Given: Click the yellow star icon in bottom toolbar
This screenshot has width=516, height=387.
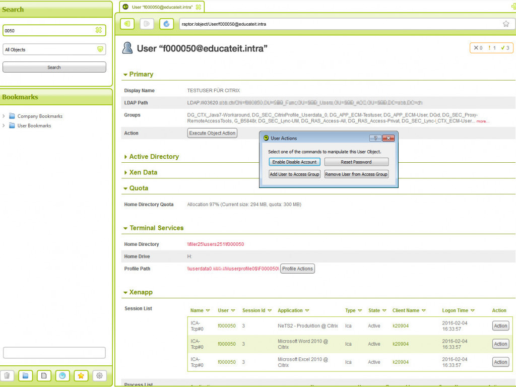Looking at the screenshot, I should coord(81,375).
